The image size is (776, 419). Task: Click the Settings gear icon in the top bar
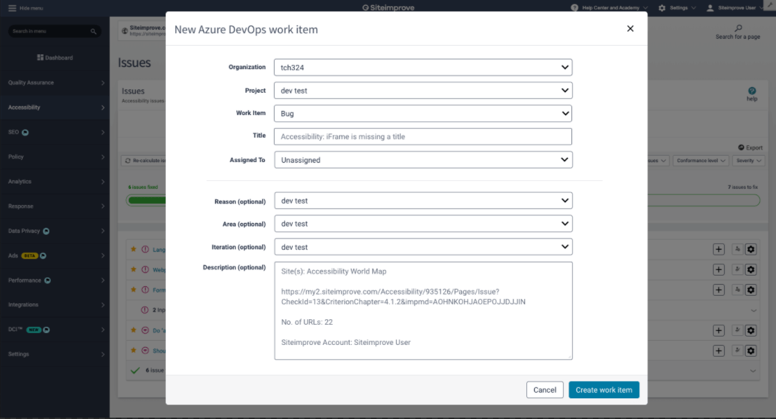(x=662, y=8)
